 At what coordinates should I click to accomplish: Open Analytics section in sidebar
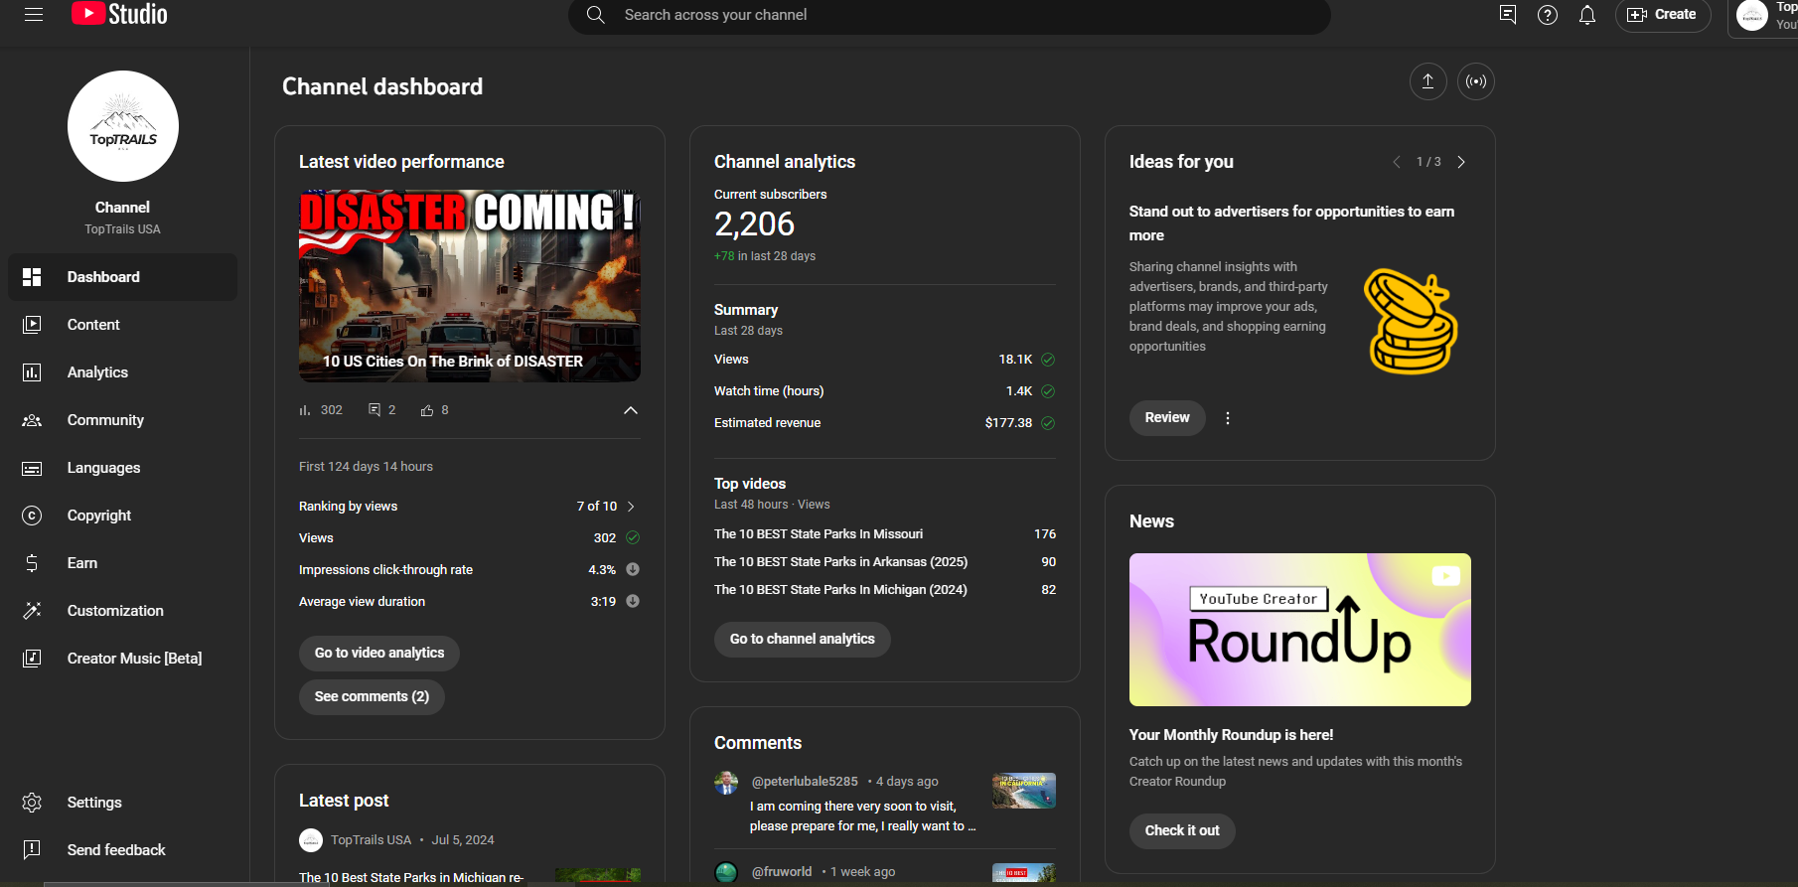click(x=122, y=372)
